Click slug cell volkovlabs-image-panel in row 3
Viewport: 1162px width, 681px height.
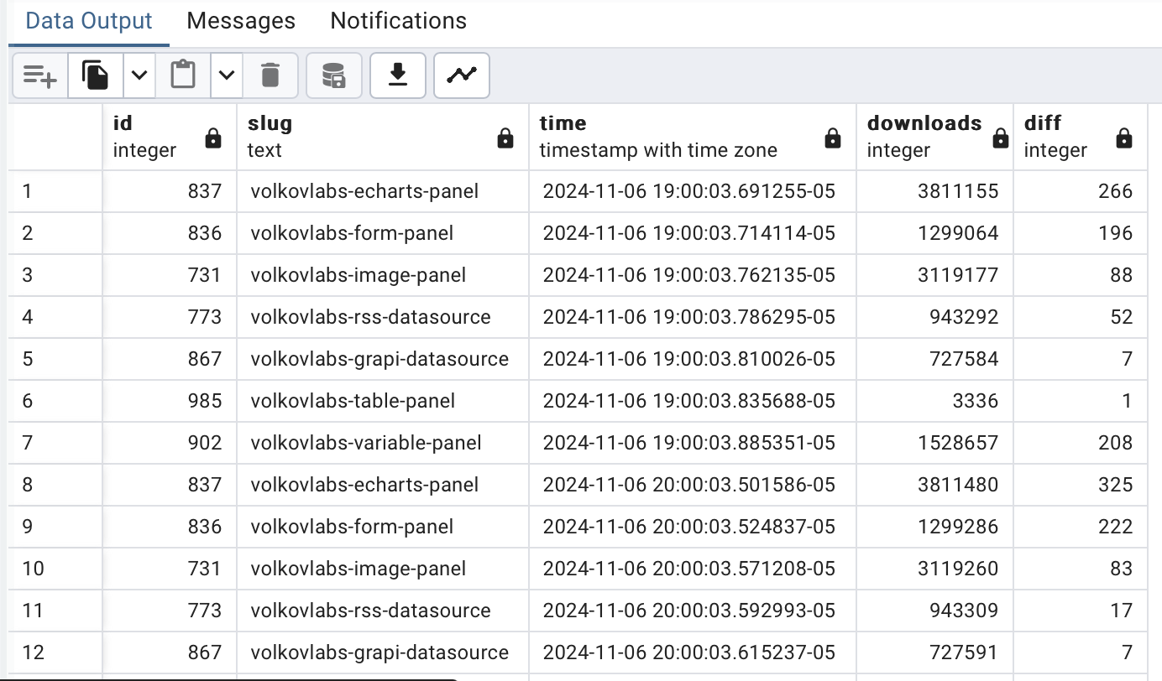(383, 275)
